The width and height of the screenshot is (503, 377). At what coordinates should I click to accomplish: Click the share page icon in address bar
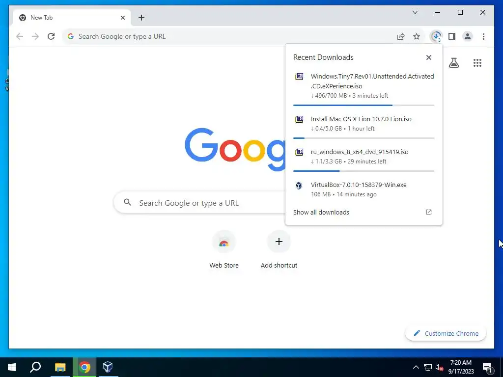(x=401, y=36)
